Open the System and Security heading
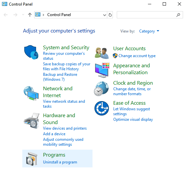 [x=66, y=48]
